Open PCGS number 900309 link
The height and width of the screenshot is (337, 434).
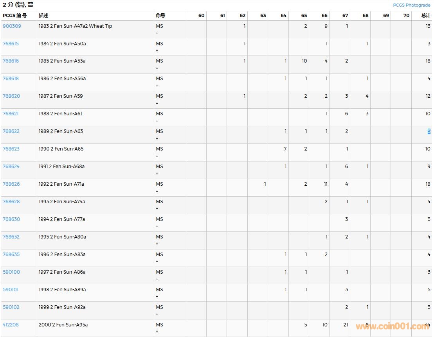pos(12,26)
